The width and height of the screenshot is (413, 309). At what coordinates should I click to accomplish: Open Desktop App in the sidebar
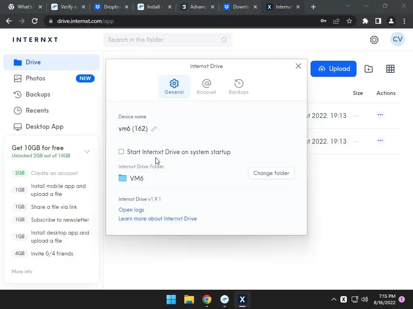click(x=51, y=127)
